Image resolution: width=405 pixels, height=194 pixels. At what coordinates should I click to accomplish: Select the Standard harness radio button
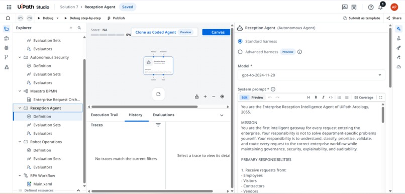240,41
